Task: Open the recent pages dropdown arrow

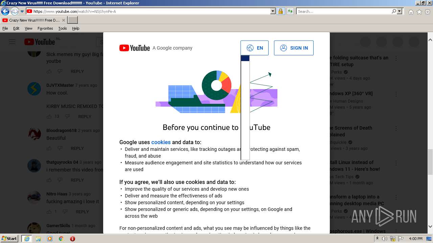Action: pyautogui.click(x=22, y=11)
